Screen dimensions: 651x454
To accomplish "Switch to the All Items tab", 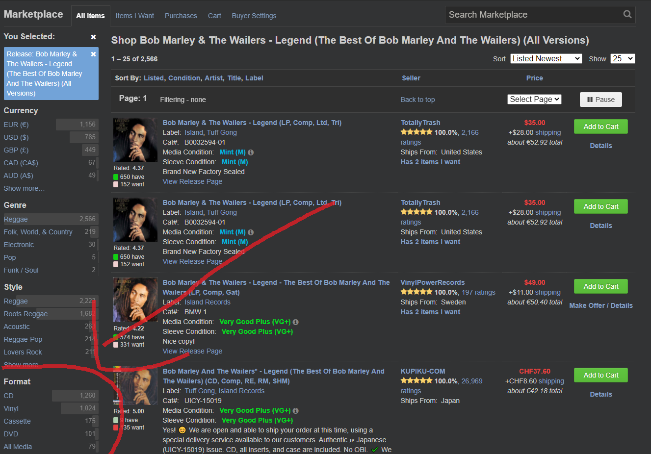I will pos(90,16).
